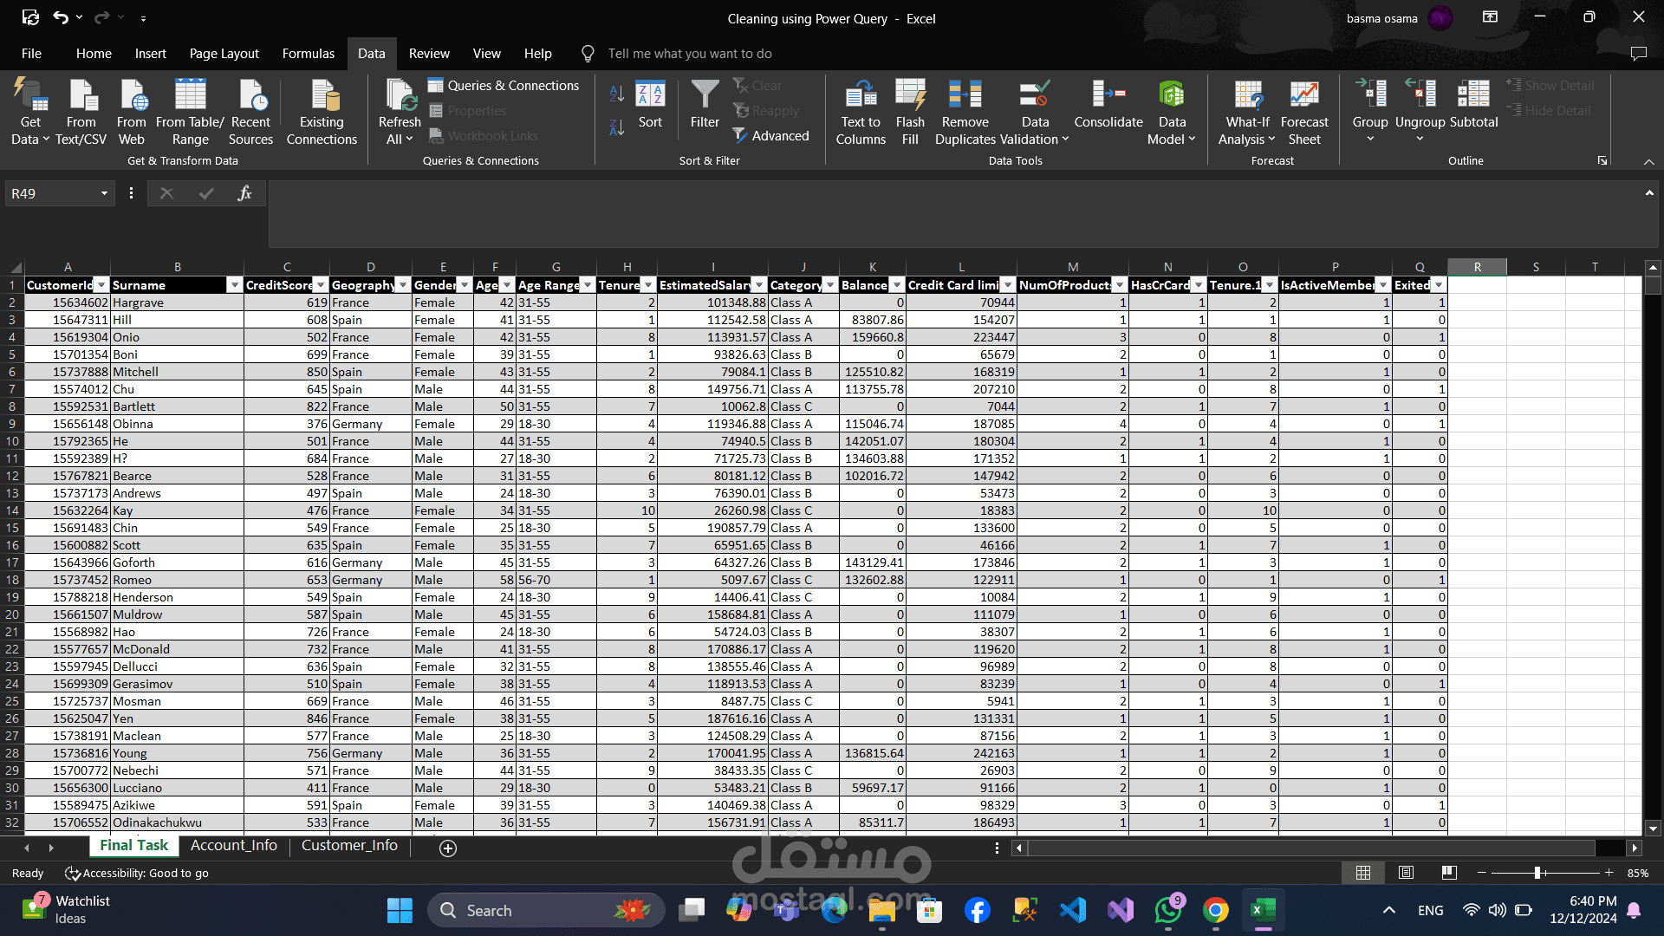This screenshot has width=1664, height=936.
Task: Open Geography column filter dropdown
Action: pos(403,285)
